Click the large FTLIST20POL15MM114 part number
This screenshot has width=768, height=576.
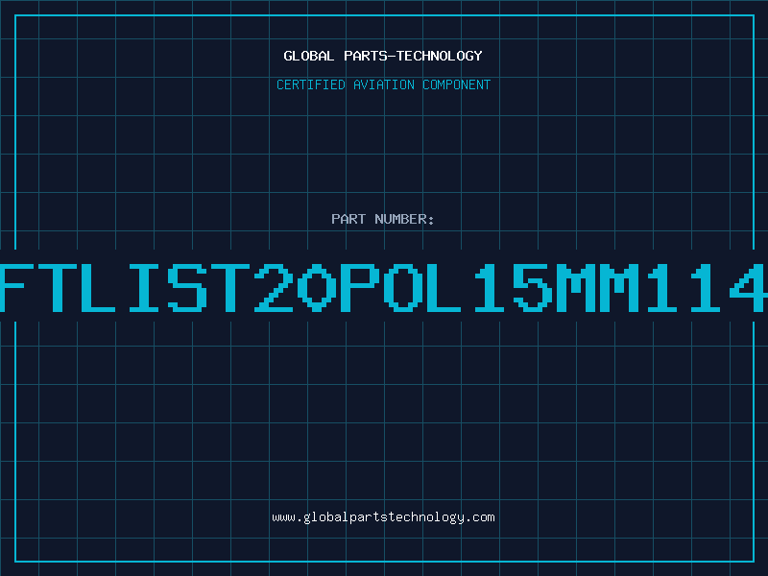tap(384, 288)
